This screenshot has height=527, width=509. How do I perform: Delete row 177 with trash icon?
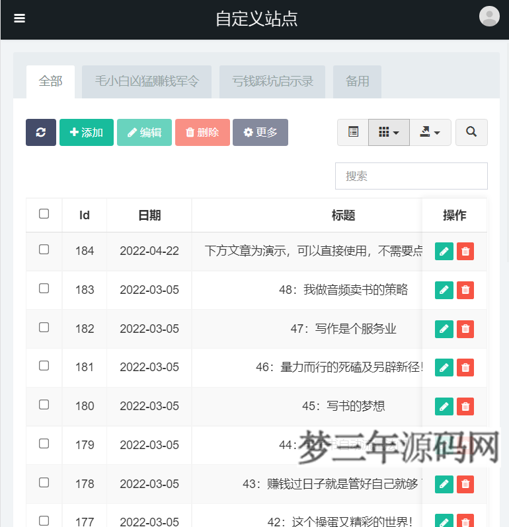(465, 521)
